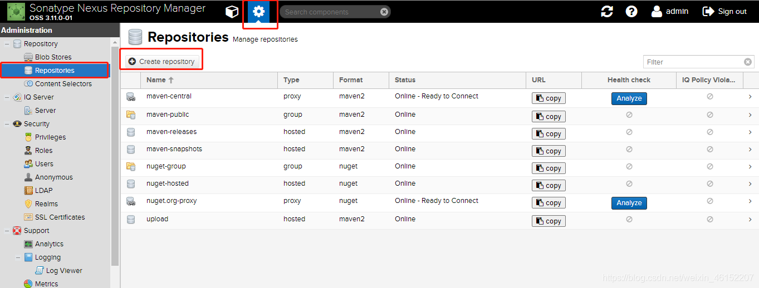Collapse the Logging tree node
This screenshot has width=759, height=288.
pyautogui.click(x=17, y=257)
